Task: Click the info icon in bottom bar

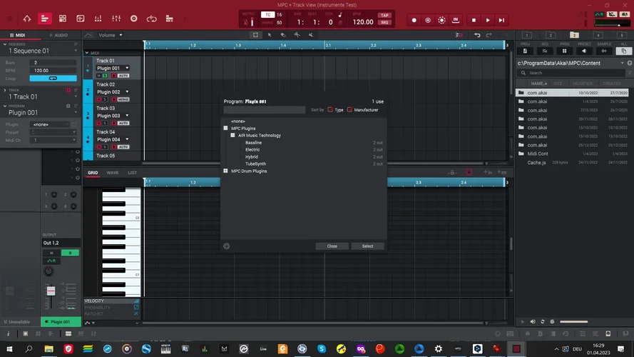Action: pos(8,334)
